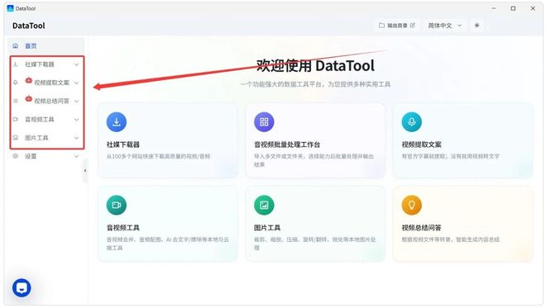The image size is (546, 308).
Task: Open the teal microphone icon on 视频提取文案 card
Action: pyautogui.click(x=412, y=121)
